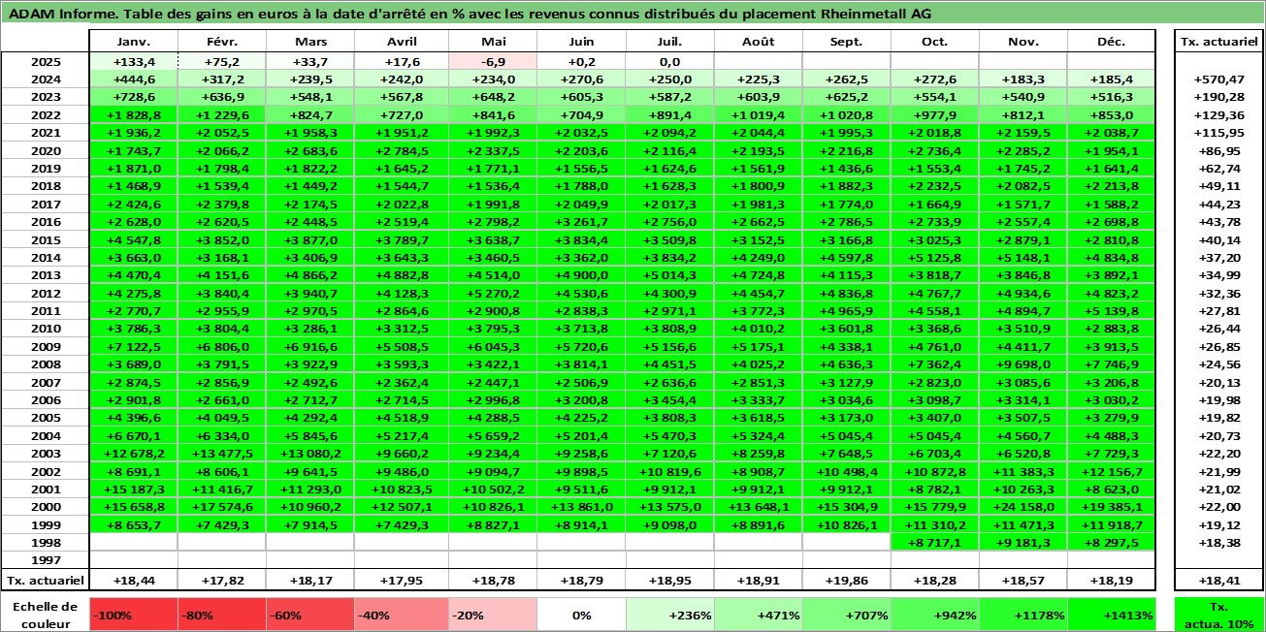Select the -80% color scale swatch
Screen dimensions: 1266x632
coord(221,615)
